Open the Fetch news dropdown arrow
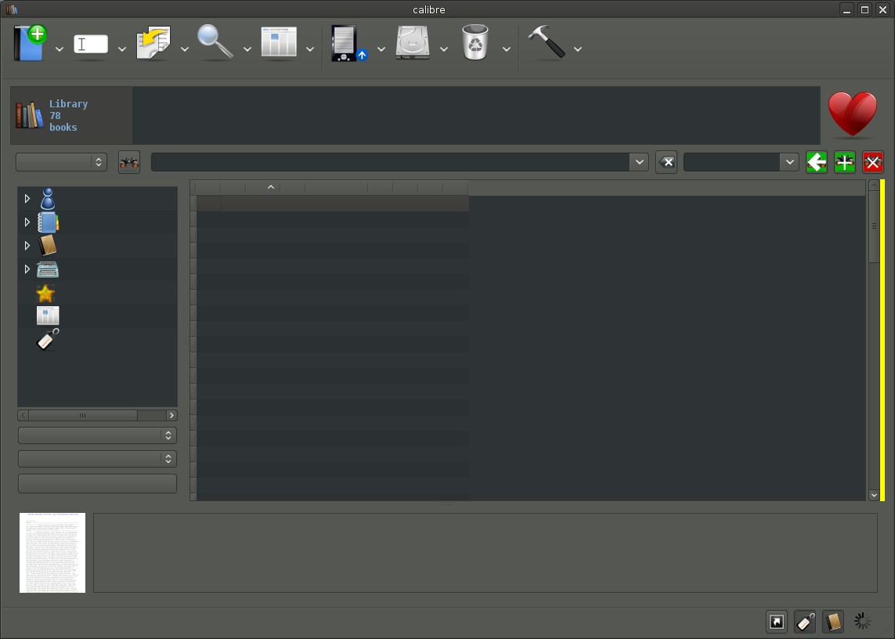This screenshot has width=895, height=639. (x=310, y=49)
